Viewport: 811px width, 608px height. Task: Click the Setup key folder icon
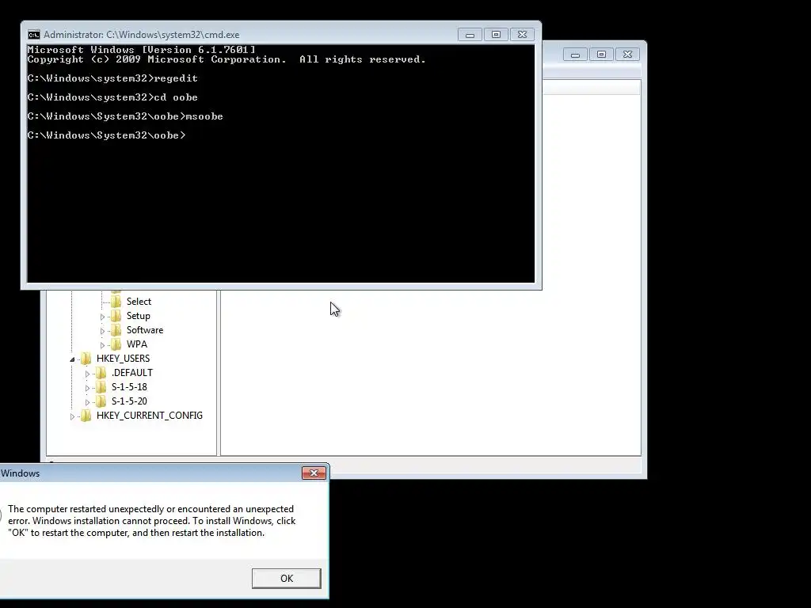116,316
